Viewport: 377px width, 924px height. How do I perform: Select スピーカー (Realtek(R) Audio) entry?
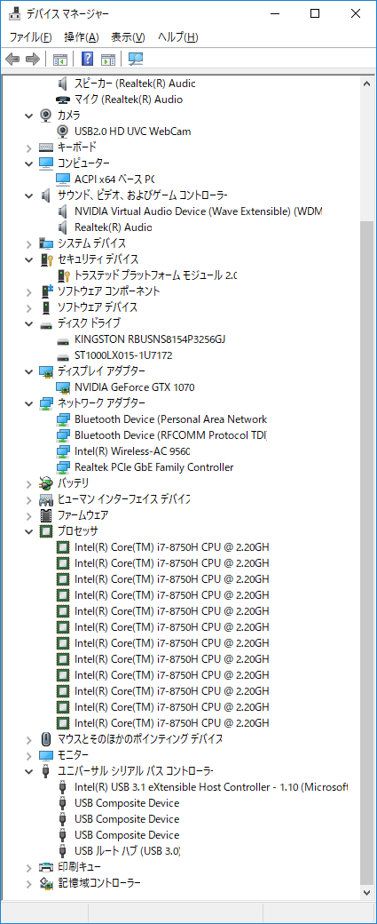(x=135, y=84)
